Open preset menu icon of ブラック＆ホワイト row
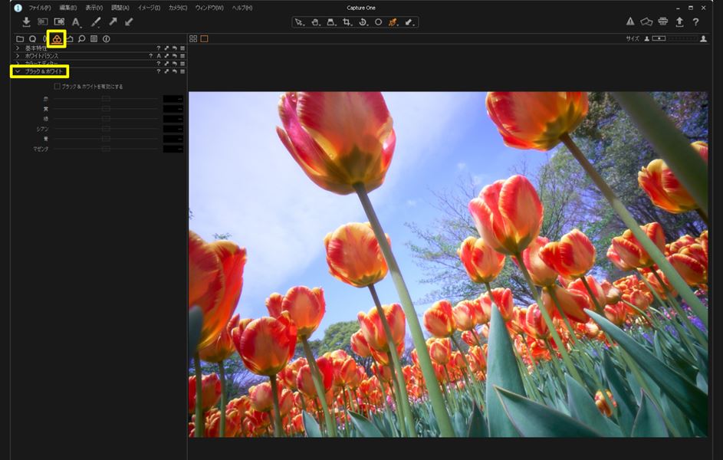723x460 pixels. (x=182, y=71)
